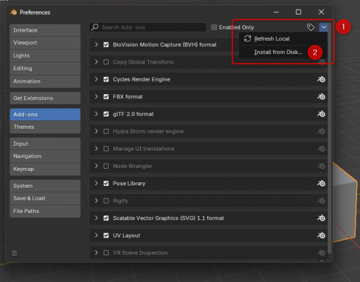
Task: Select Install from Disk menu option
Action: 278,52
